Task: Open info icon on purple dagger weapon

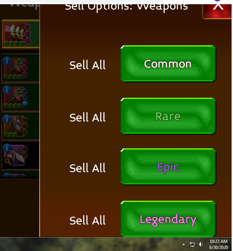Action: pos(7,148)
